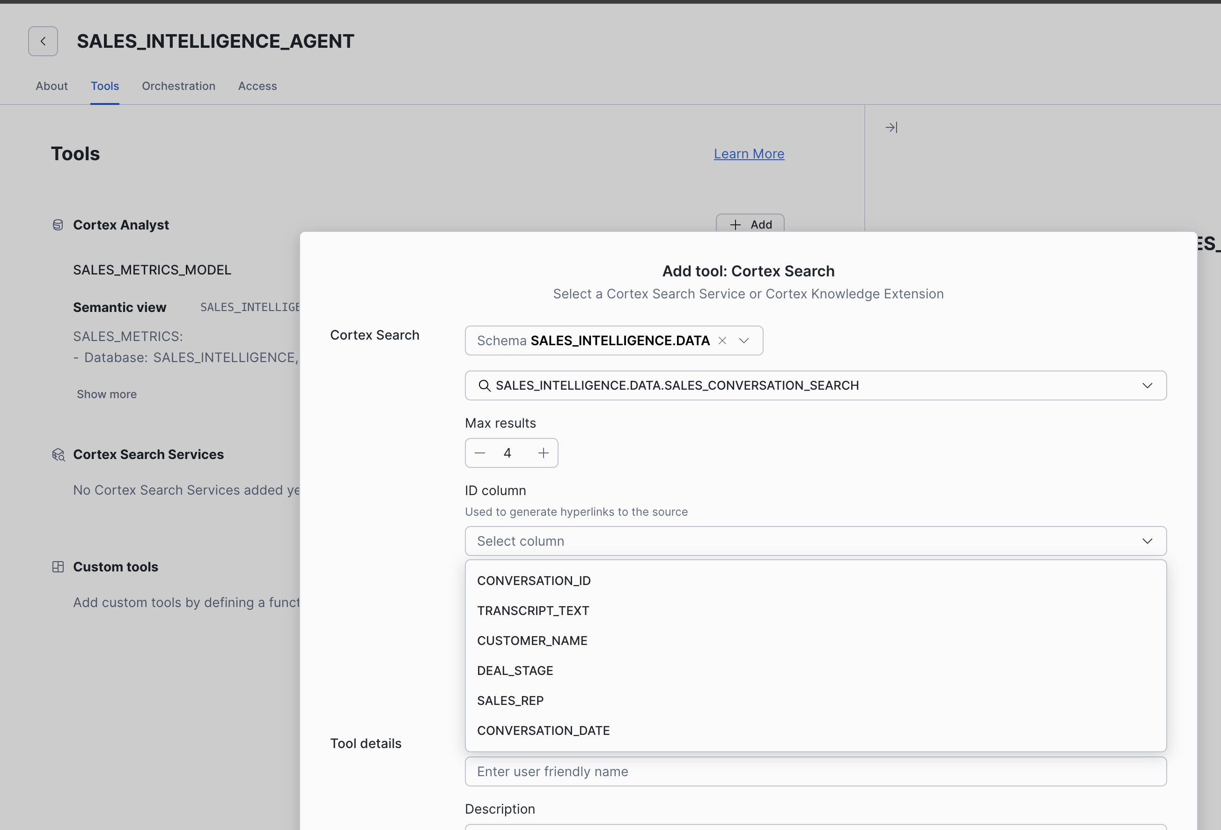Click the Cortex Search Services icon
The height and width of the screenshot is (830, 1221).
click(x=59, y=455)
